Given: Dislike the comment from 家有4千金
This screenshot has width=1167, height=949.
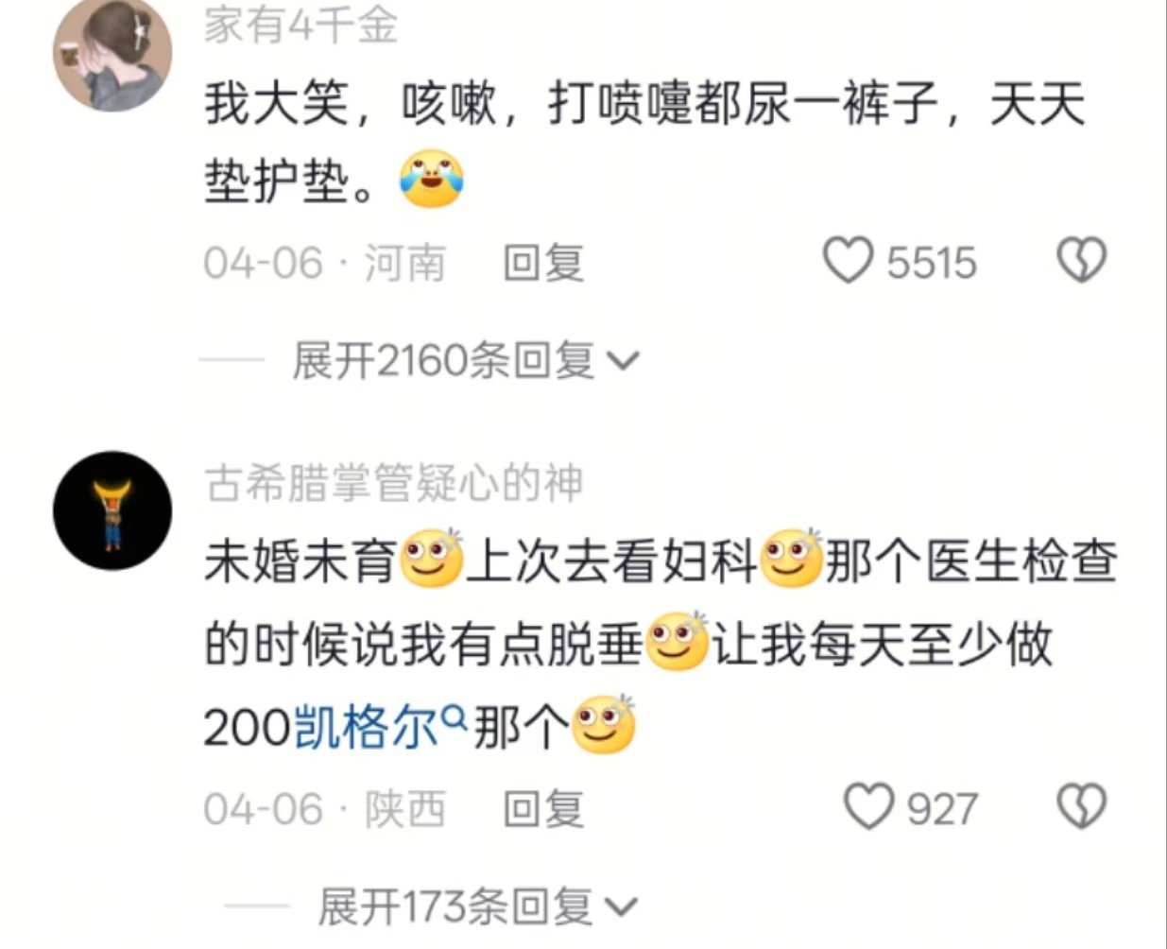Looking at the screenshot, I should (1081, 261).
